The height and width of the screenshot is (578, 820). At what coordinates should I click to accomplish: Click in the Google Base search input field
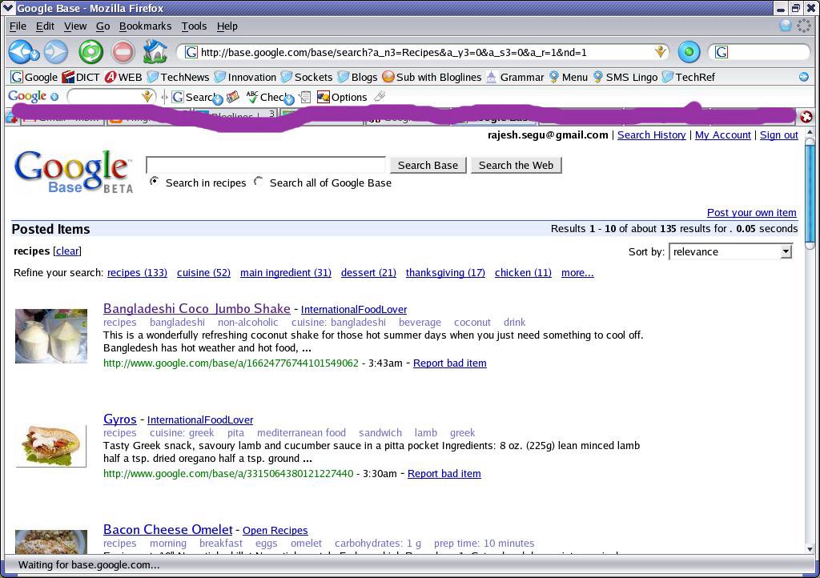(x=266, y=165)
